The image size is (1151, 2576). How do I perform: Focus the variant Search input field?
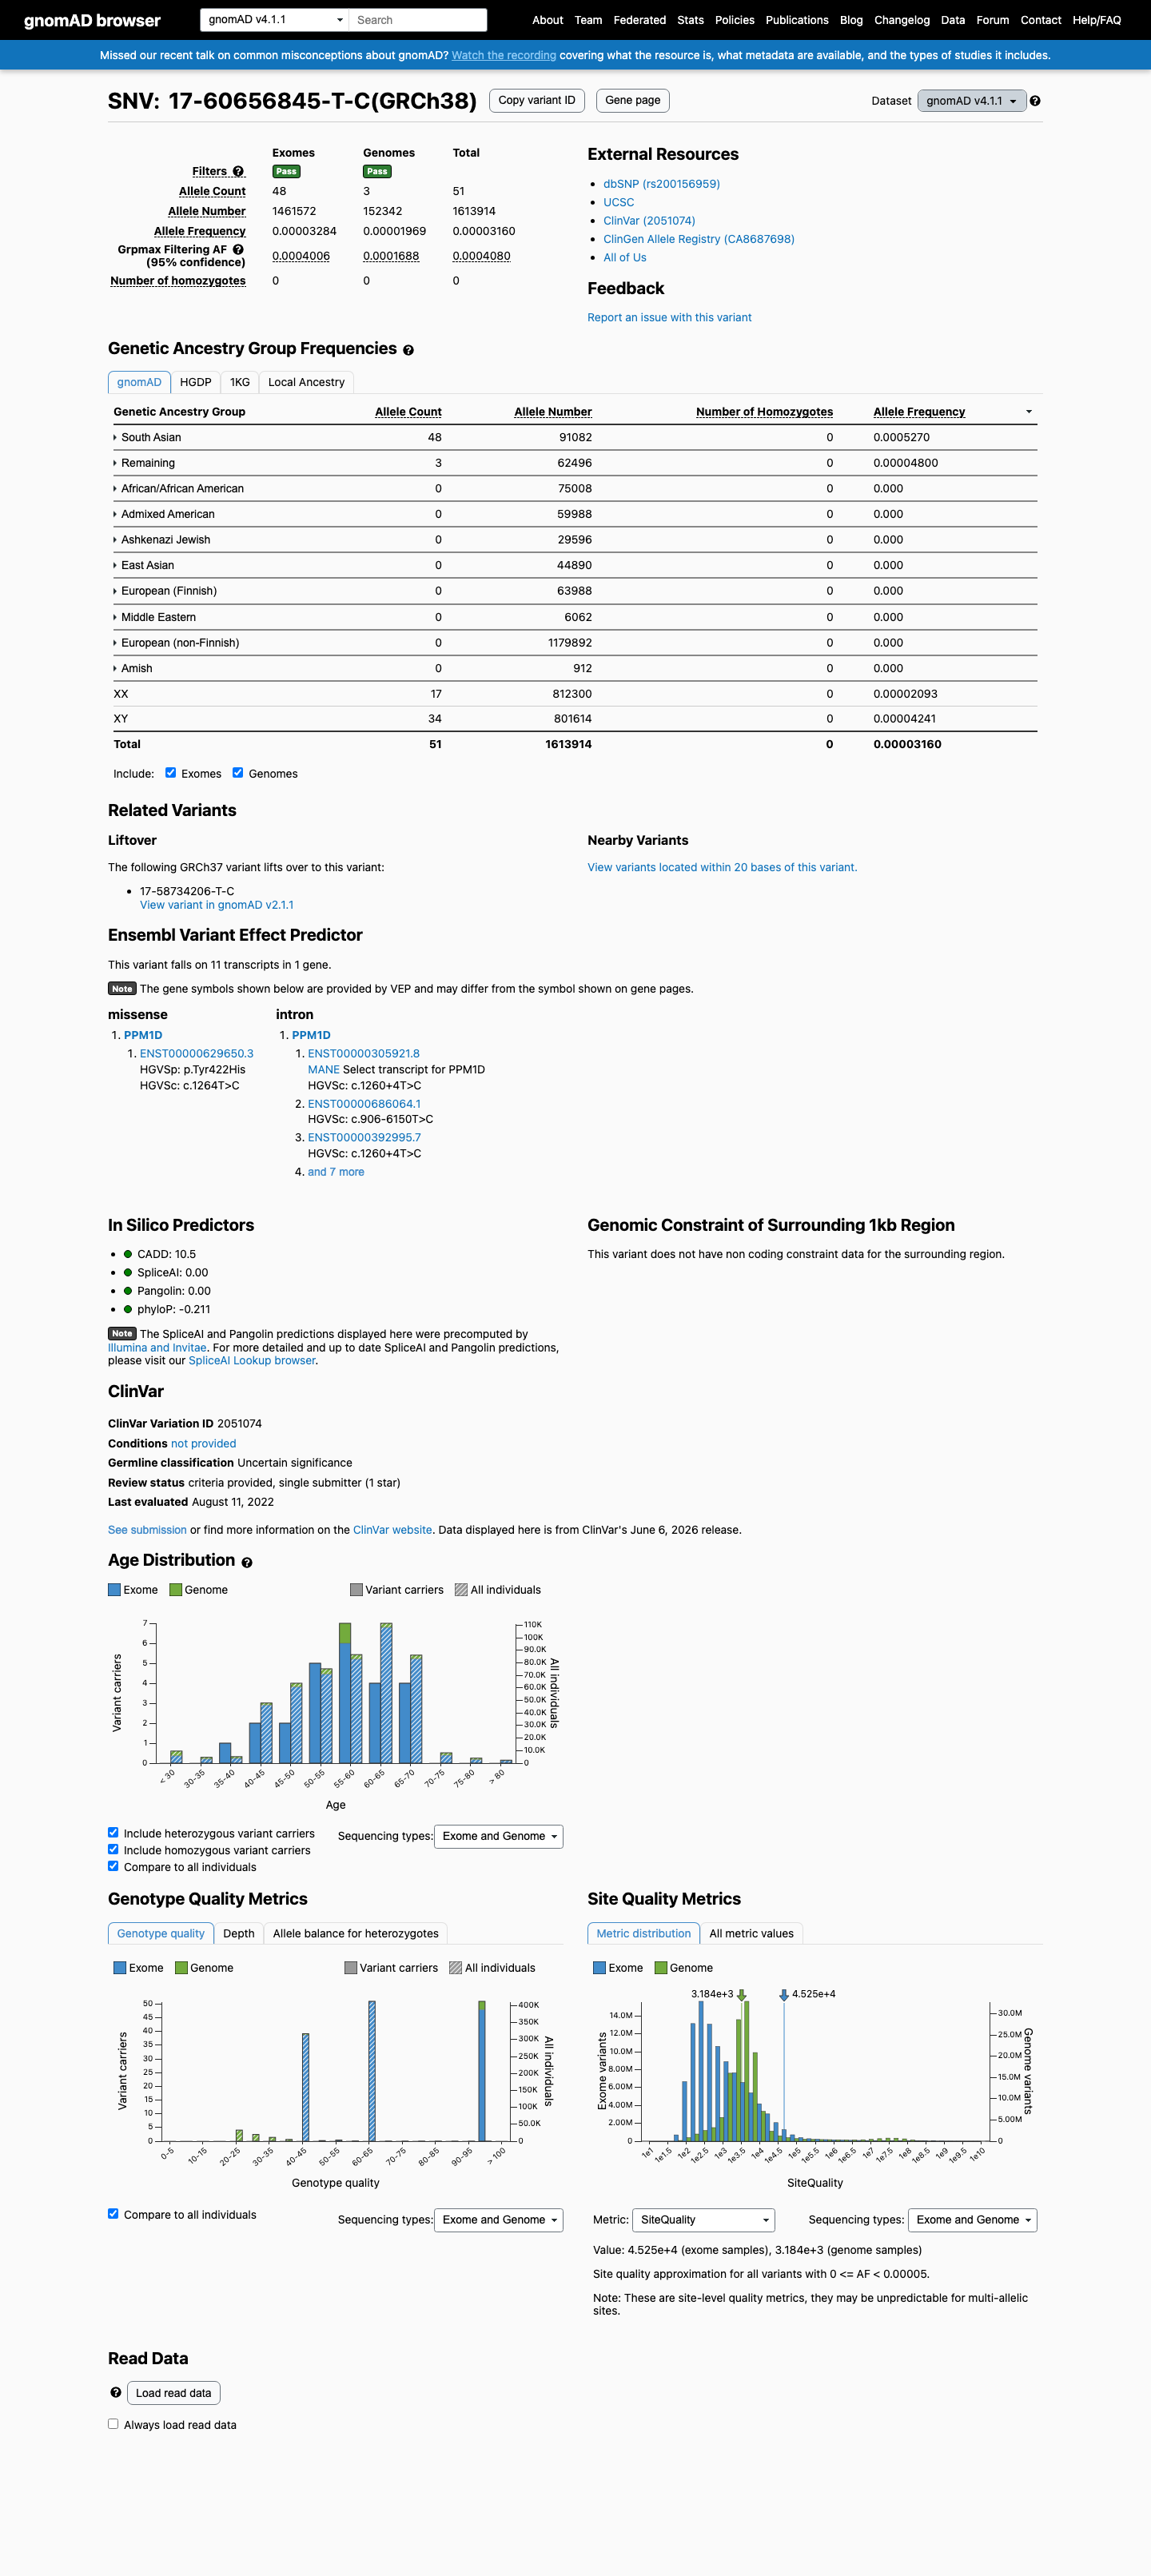418,20
